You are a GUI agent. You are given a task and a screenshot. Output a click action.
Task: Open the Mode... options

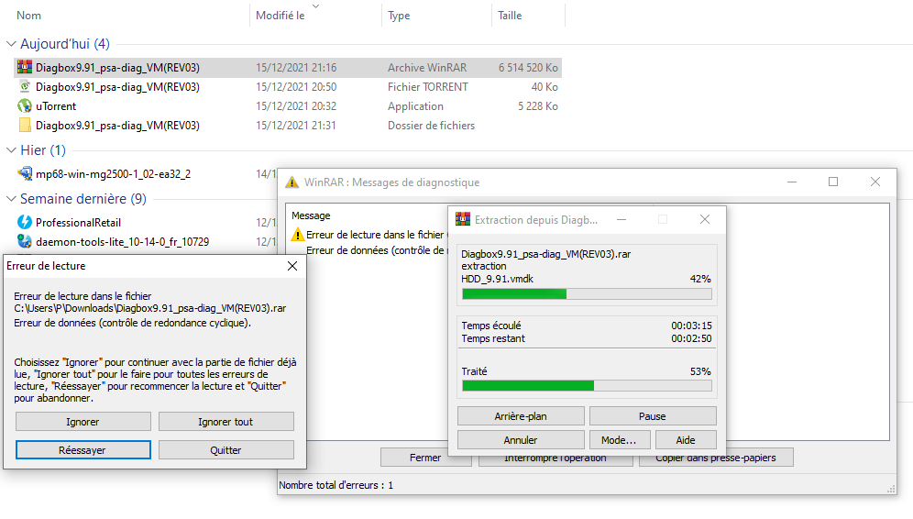click(x=619, y=440)
